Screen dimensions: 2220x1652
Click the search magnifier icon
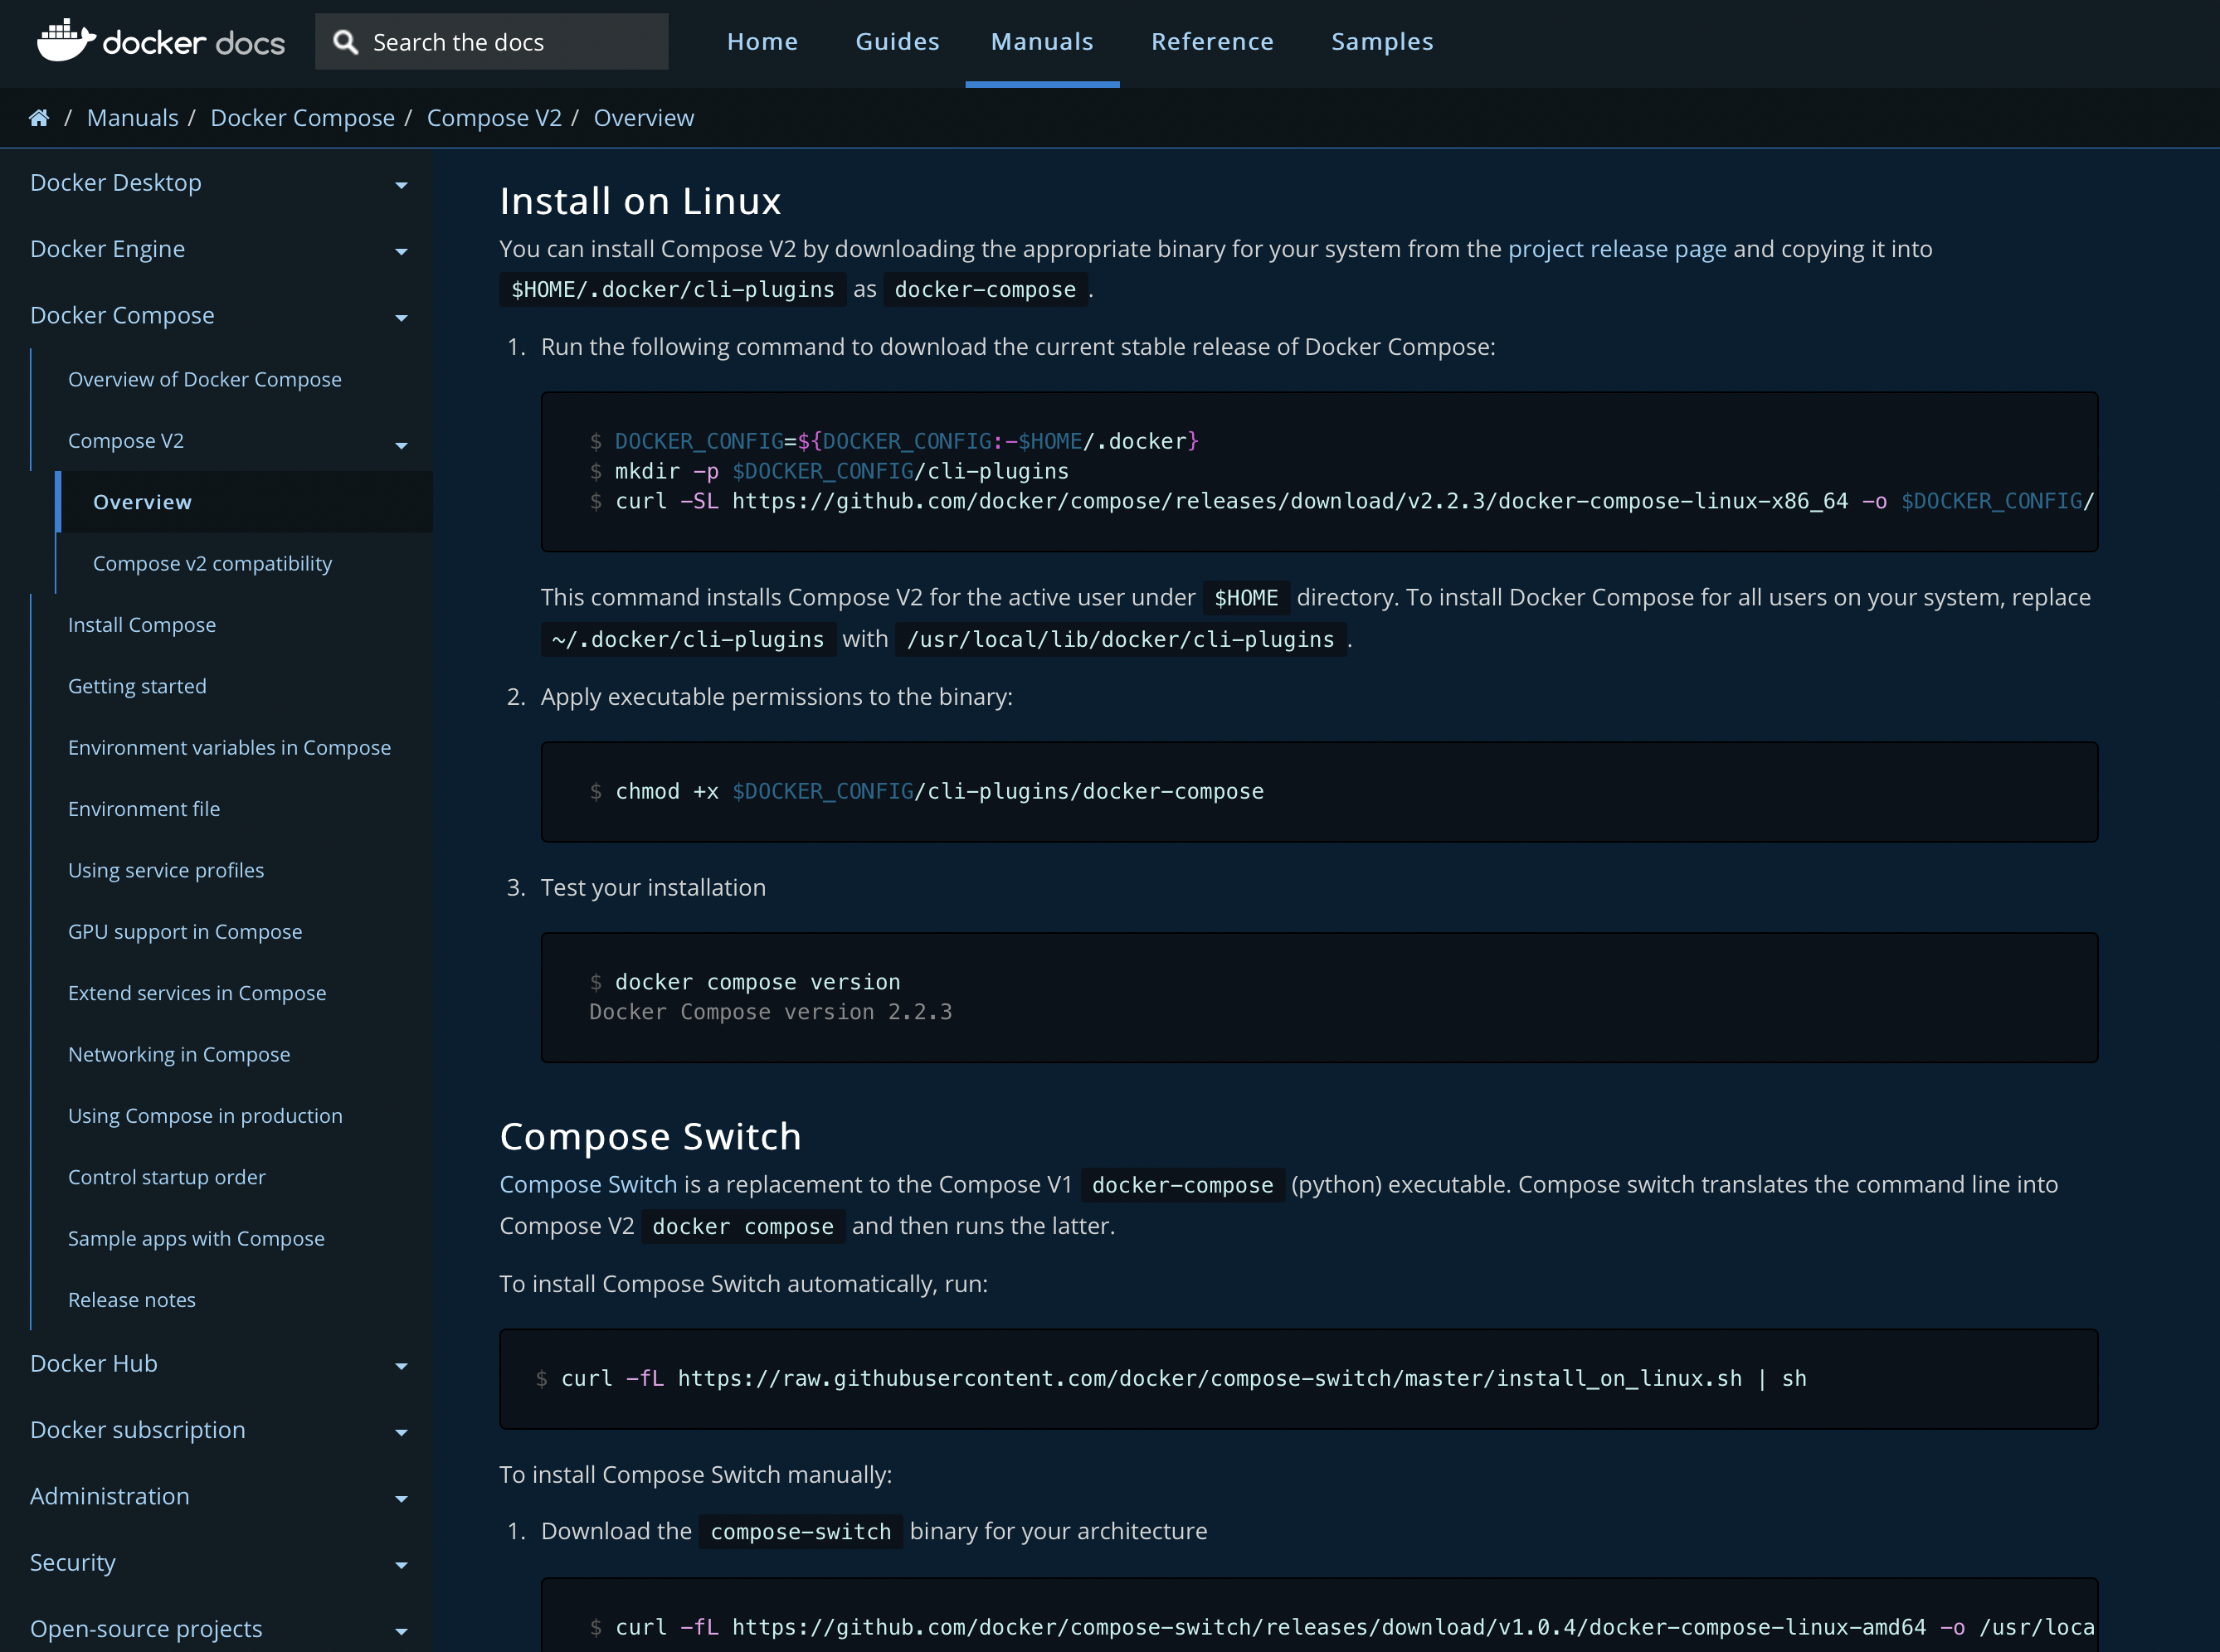(x=344, y=41)
